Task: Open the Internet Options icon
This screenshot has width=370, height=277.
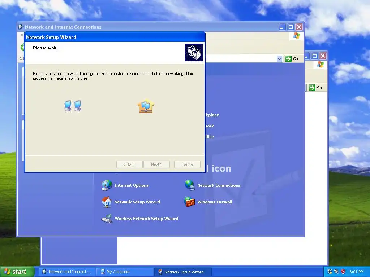Action: click(107, 185)
